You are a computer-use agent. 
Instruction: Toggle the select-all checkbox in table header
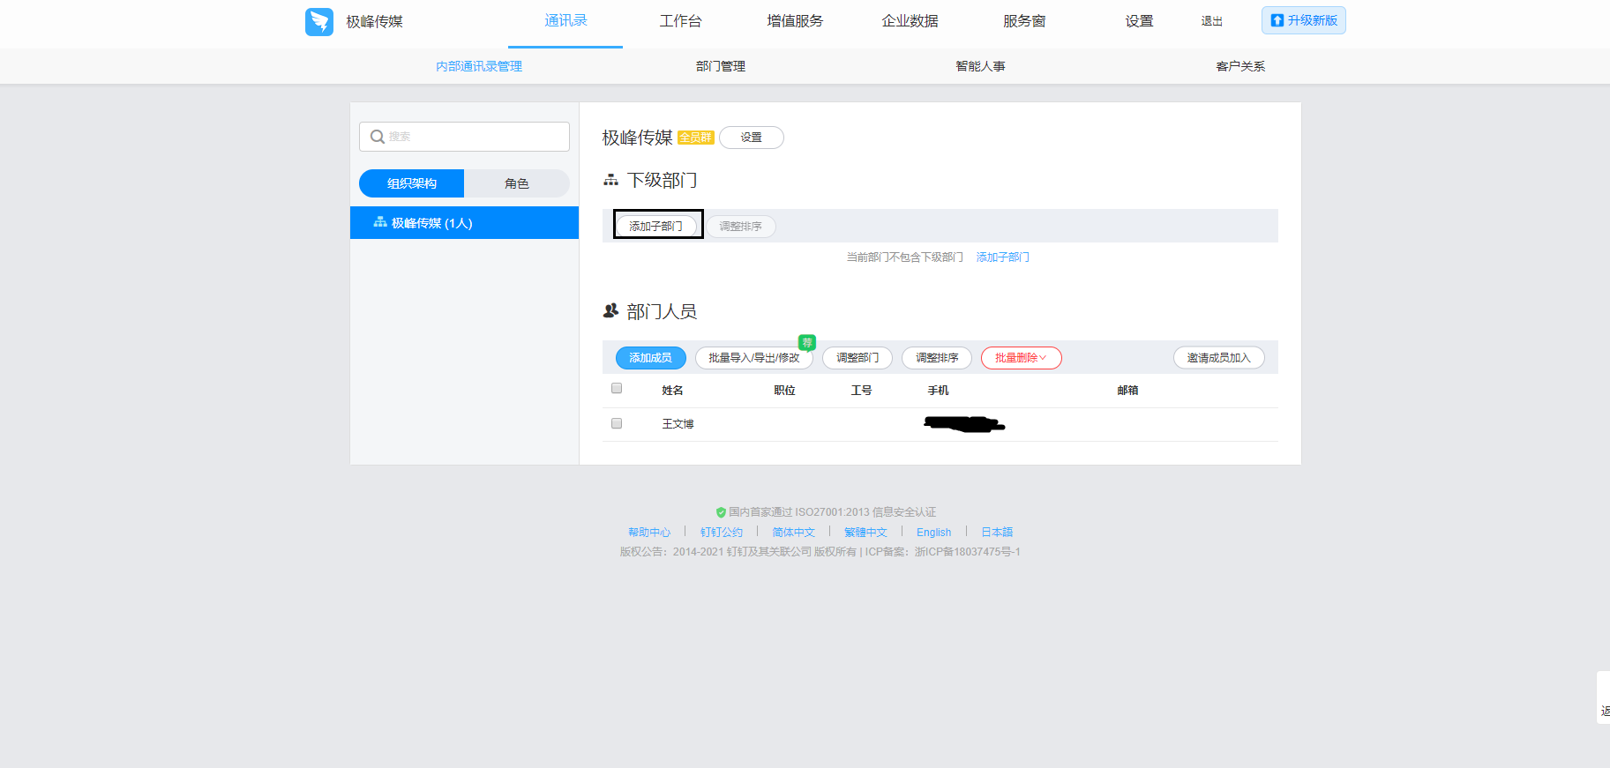pyautogui.click(x=617, y=388)
